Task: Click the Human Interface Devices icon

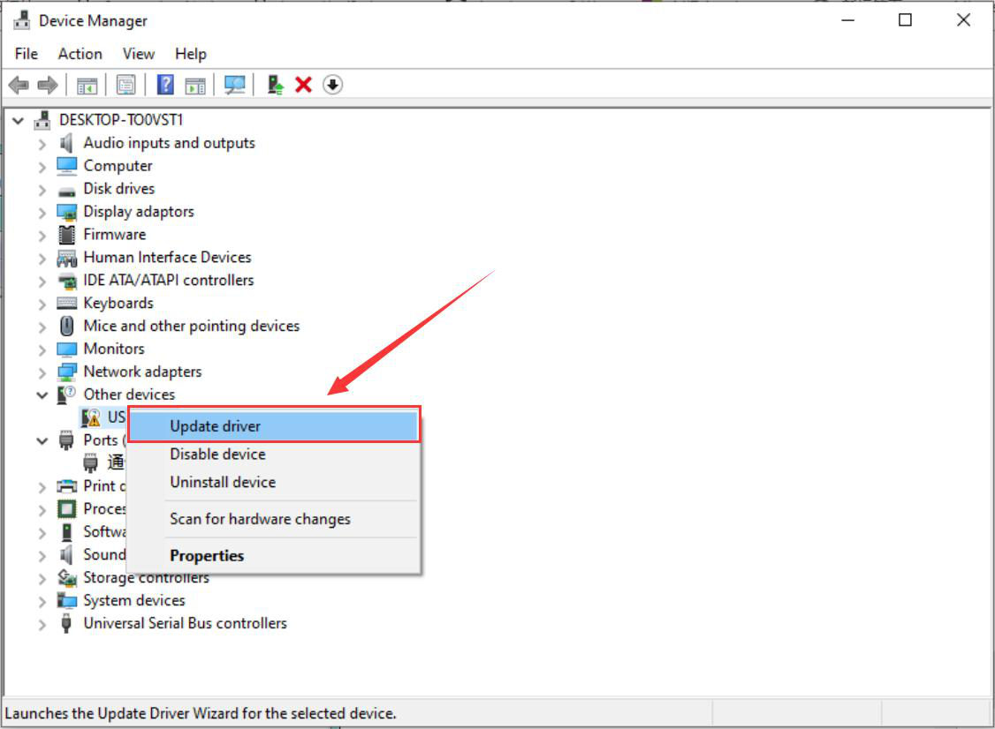Action: click(x=66, y=258)
